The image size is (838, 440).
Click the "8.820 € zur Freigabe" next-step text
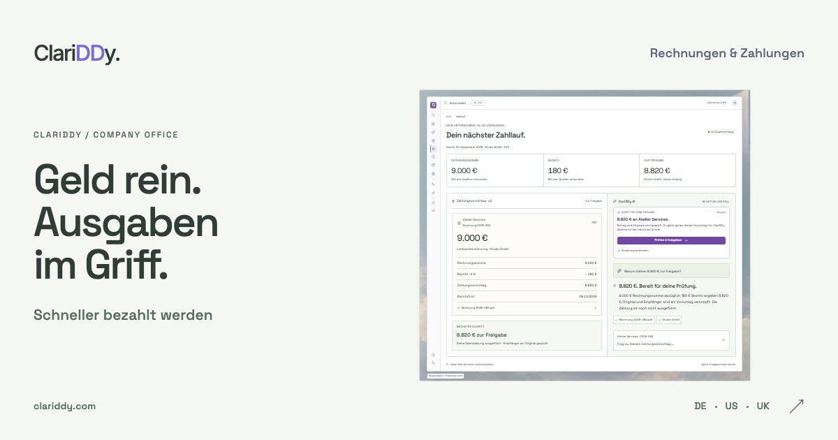482,335
